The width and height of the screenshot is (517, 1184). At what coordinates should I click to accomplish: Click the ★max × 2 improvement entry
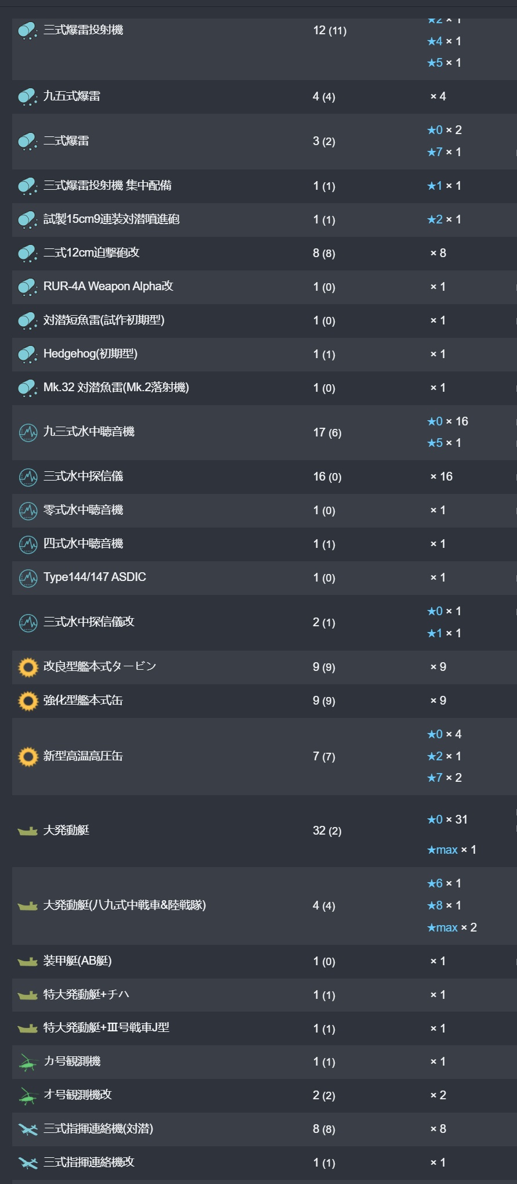pos(451,927)
